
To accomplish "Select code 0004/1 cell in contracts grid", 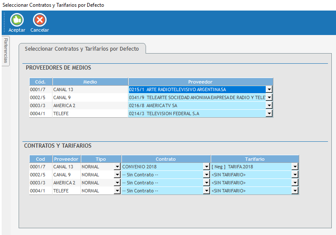I will pos(41,191).
